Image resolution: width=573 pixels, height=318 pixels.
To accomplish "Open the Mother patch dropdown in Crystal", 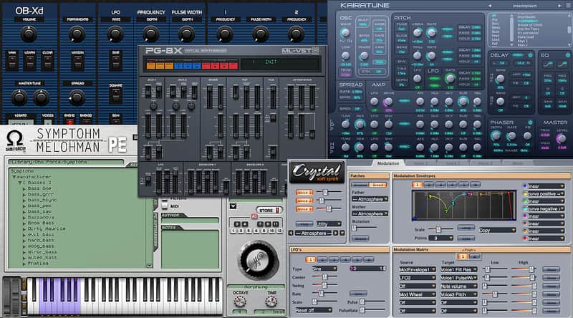I will click(x=370, y=213).
